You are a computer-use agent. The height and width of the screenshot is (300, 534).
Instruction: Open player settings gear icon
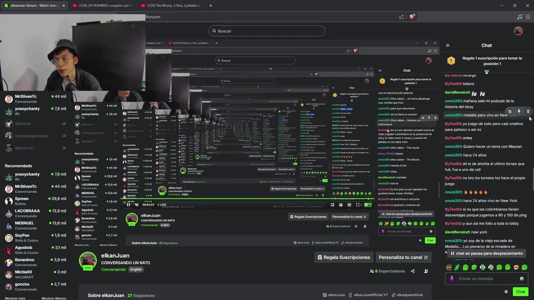[367, 205]
